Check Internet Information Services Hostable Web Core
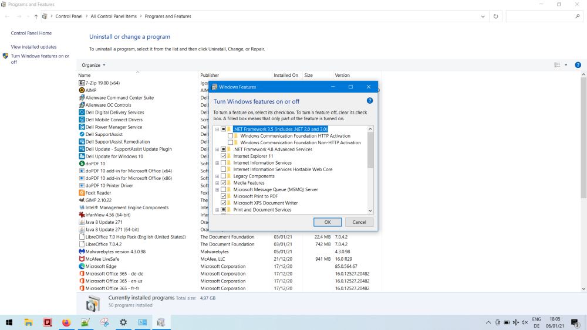587x330 pixels. pos(224,169)
